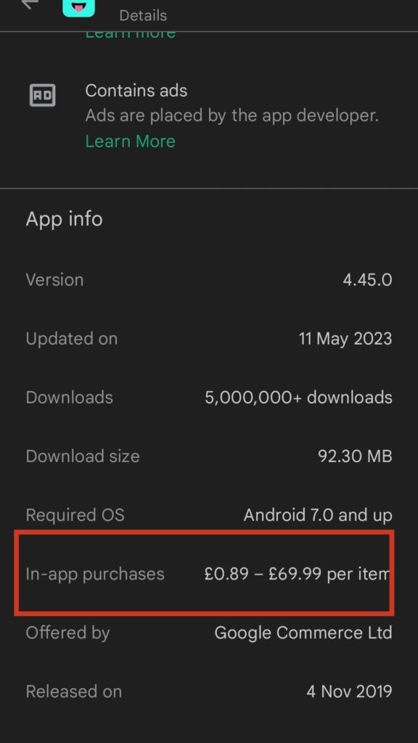
Task: Tap the App info section heading
Action: coord(64,219)
